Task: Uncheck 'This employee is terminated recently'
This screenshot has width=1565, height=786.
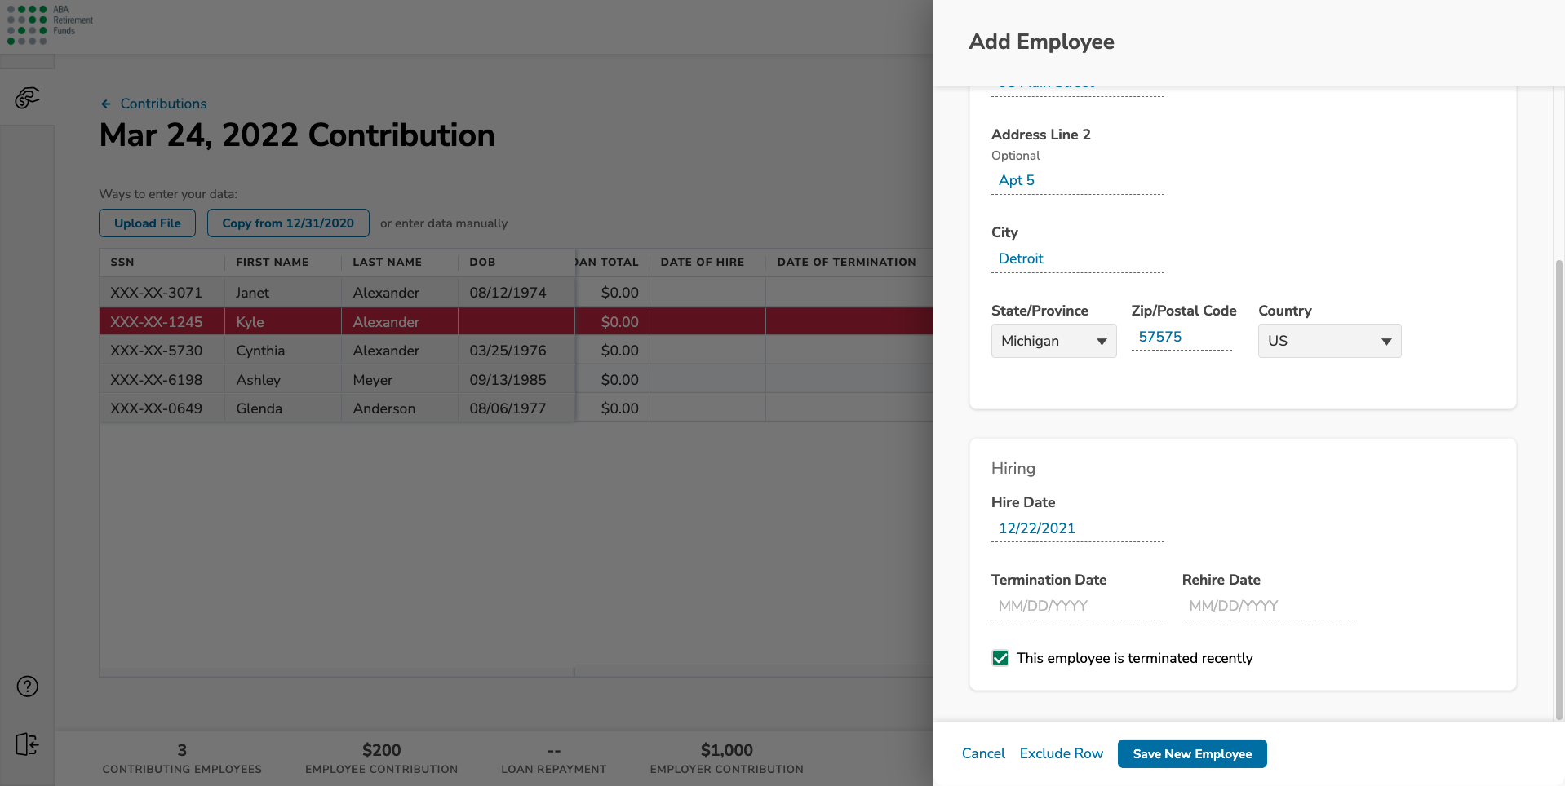Action: point(1000,658)
